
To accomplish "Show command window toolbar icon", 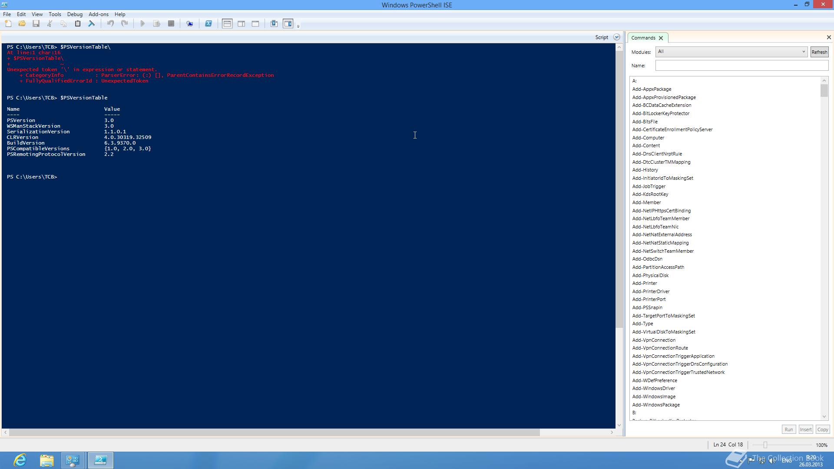I will point(274,24).
